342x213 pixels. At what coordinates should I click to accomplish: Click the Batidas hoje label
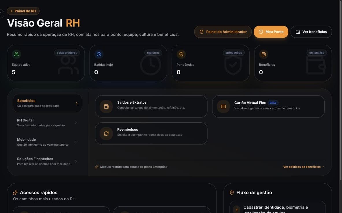point(103,64)
